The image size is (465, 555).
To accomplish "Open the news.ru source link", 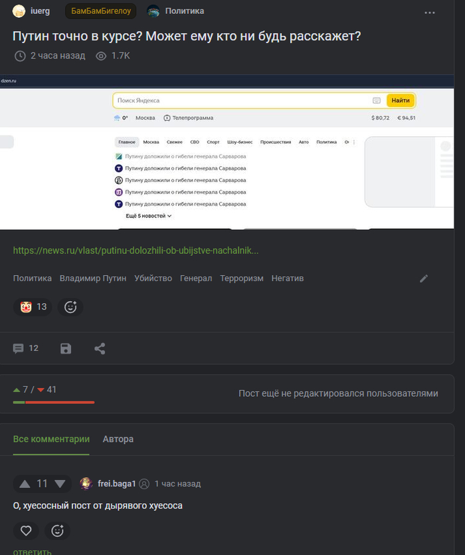I will [136, 251].
